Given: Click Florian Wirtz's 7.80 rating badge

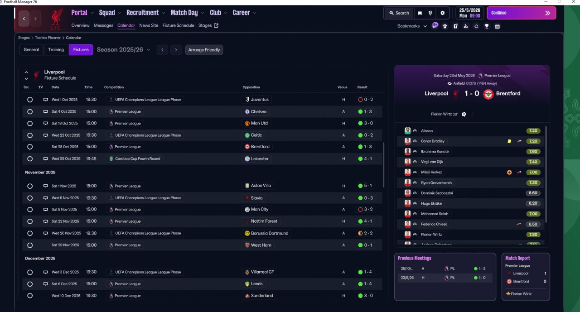Looking at the screenshot, I should (x=533, y=235).
